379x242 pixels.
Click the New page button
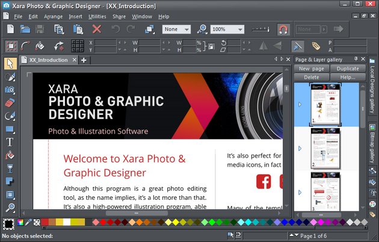[312, 69]
